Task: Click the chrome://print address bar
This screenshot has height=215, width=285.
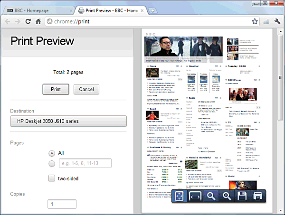Action: pyautogui.click(x=152, y=21)
